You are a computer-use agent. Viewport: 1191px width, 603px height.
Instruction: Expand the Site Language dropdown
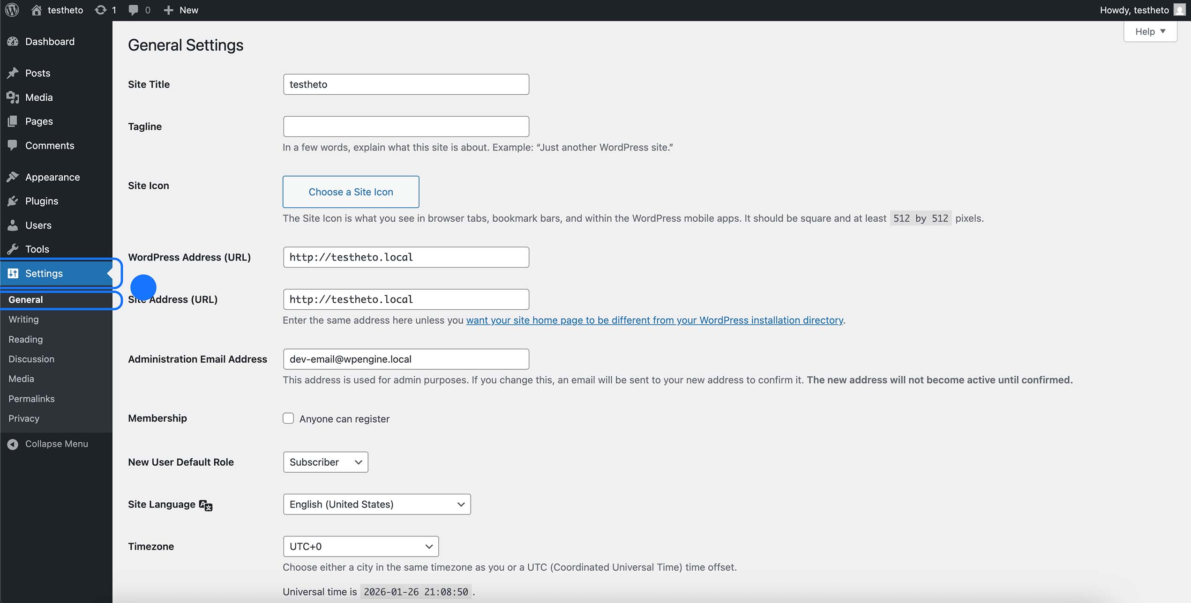[x=375, y=504]
